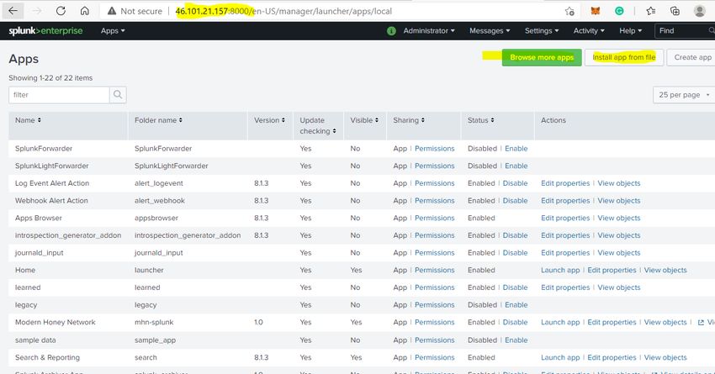Open the Apps dropdown menu
The width and height of the screenshot is (715, 374).
coord(113,30)
